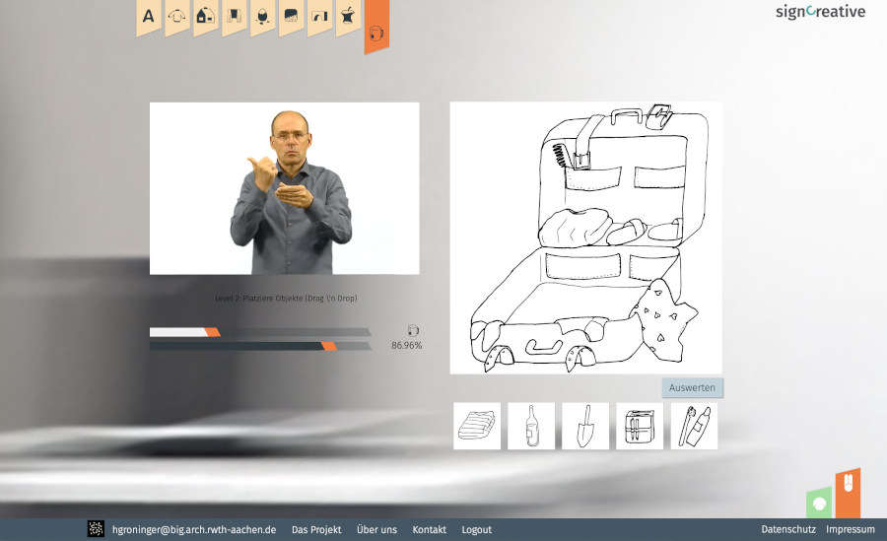Open the house category banner
This screenshot has width=887, height=541.
pyautogui.click(x=205, y=17)
